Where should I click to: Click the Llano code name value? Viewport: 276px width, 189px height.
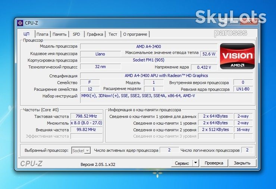pos(100,54)
